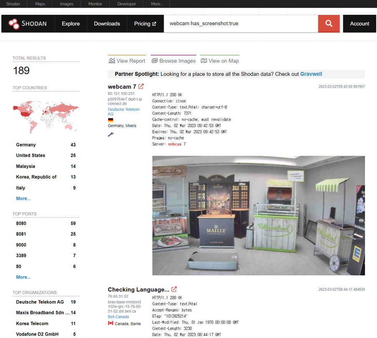Click IP address 76.65.31.52
377x338 pixels.
[x=118, y=297]
